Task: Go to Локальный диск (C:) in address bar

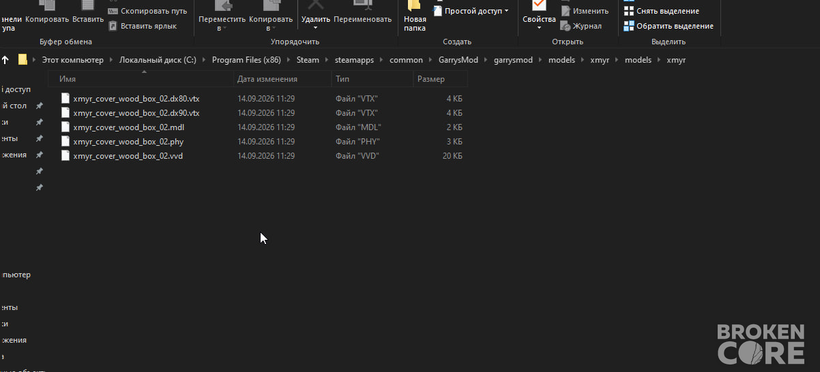Action: pos(158,60)
